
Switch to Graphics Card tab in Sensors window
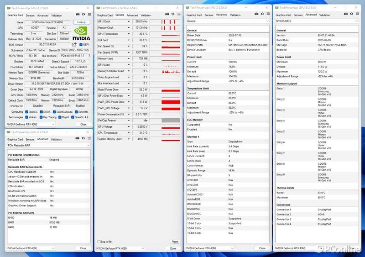pyautogui.click(x=105, y=15)
